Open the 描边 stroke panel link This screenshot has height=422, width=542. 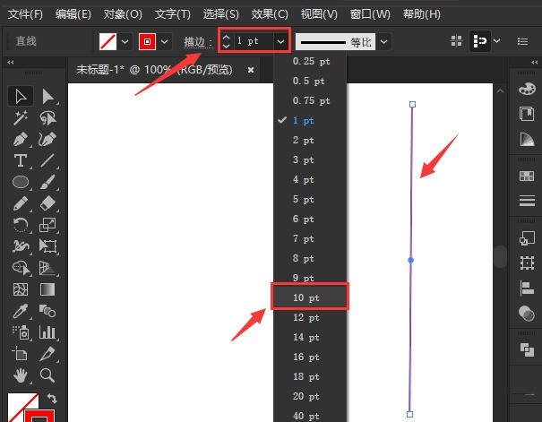(197, 42)
